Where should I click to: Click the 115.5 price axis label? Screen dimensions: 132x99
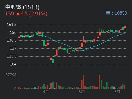coord(12,56)
